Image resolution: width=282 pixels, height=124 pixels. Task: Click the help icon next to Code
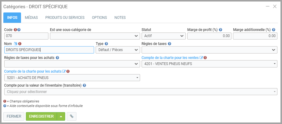(x=19, y=30)
